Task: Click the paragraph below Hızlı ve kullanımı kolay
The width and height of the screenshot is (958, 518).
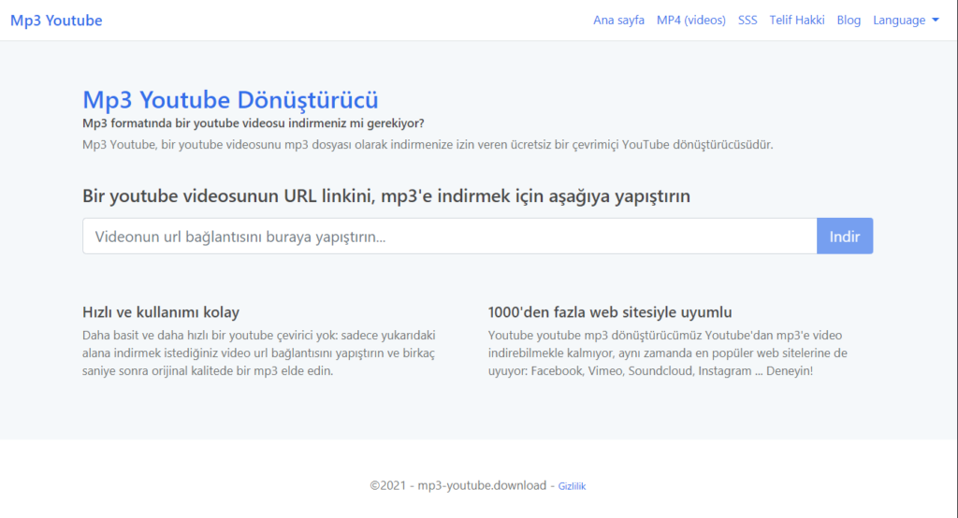Action: point(259,353)
